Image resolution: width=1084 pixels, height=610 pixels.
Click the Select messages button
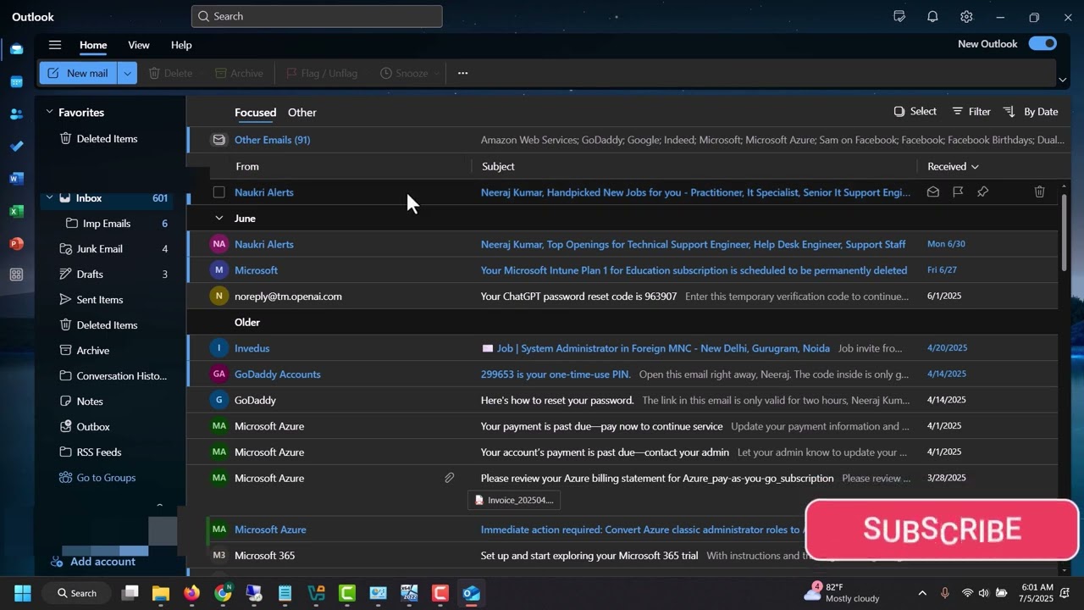[x=915, y=112]
